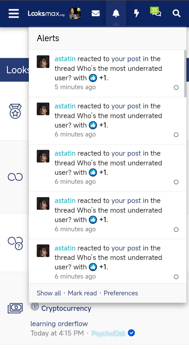
Task: Open the envelope messages inbox icon
Action: point(96,13)
